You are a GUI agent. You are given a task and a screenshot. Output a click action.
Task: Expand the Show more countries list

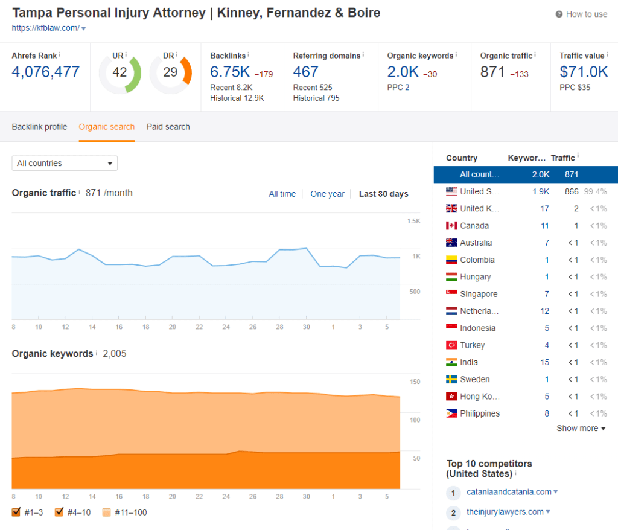581,428
